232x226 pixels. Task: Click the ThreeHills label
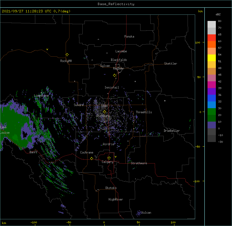point(144,112)
